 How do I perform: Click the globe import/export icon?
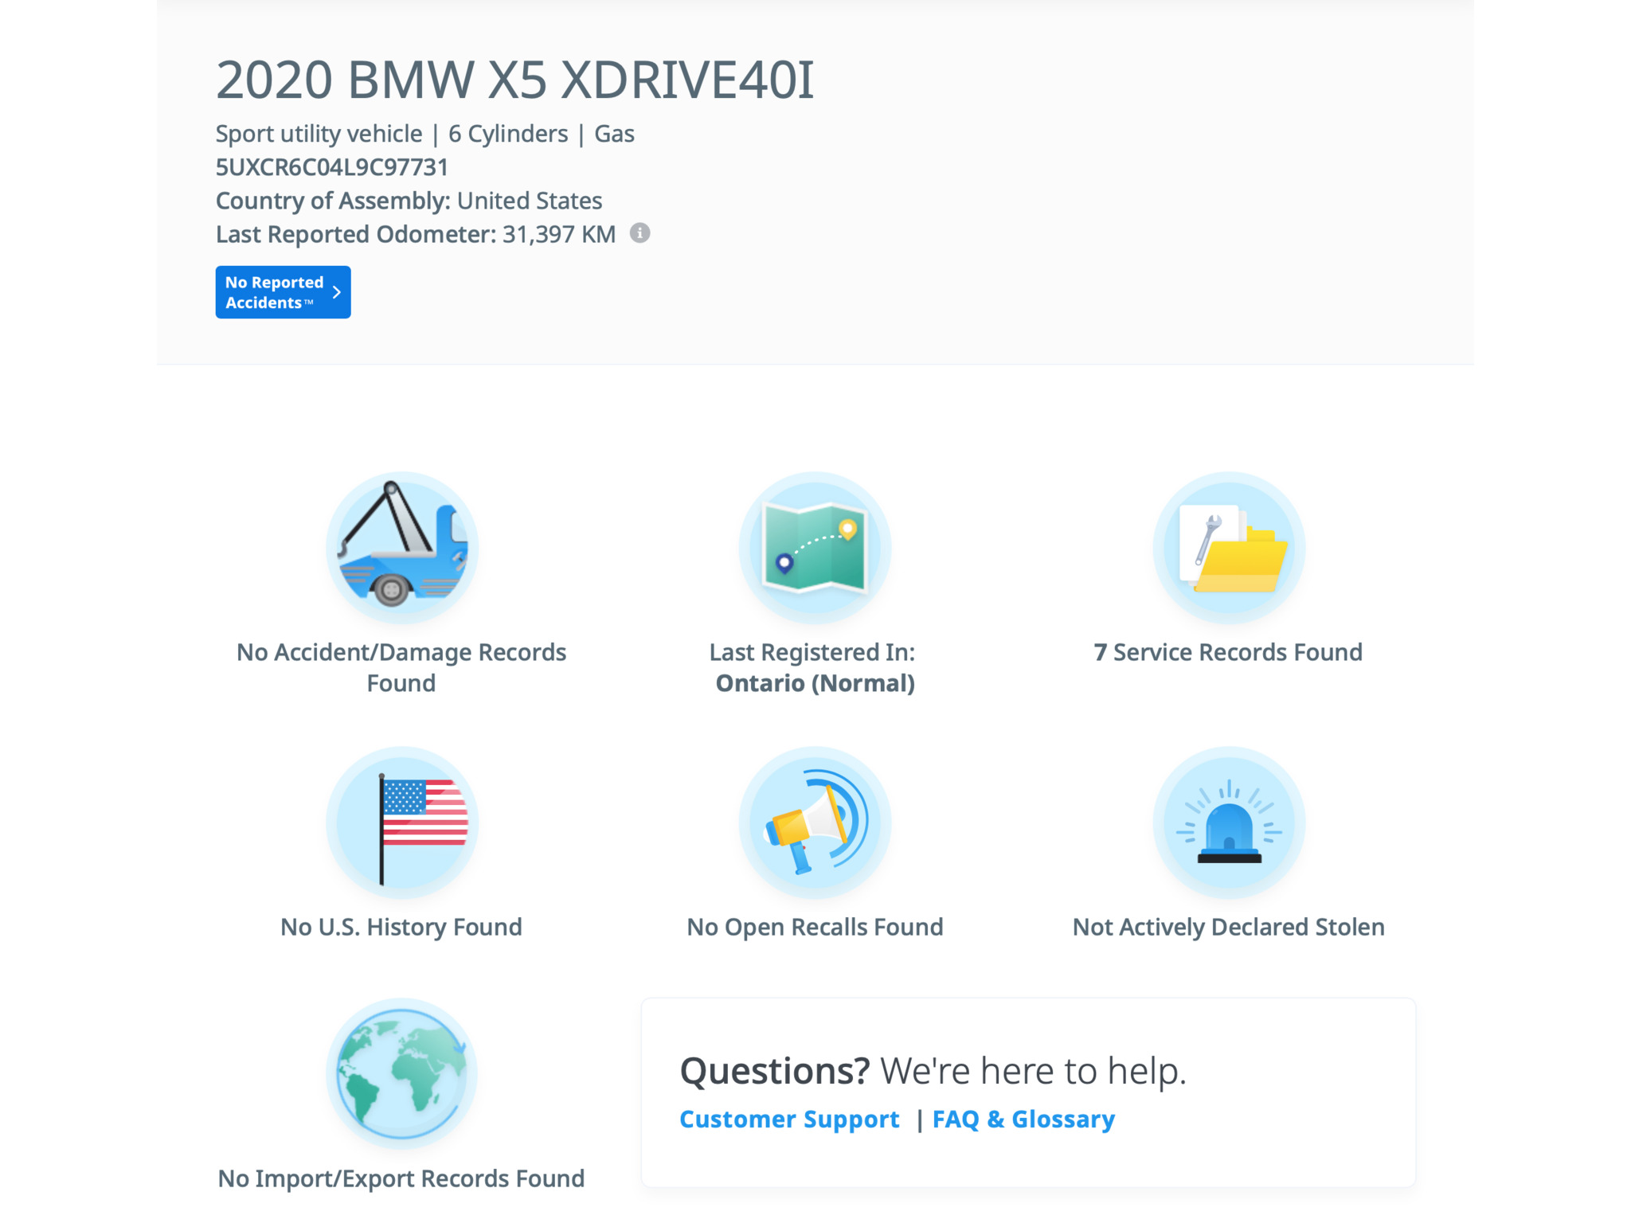(401, 1073)
